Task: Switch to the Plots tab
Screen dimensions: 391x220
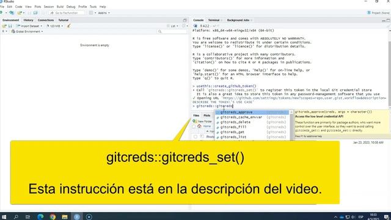Action: pos(206,116)
